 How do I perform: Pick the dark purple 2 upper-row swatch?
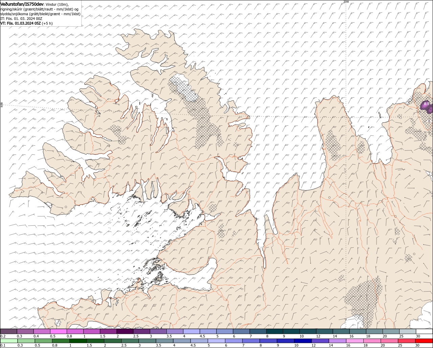[125, 331]
